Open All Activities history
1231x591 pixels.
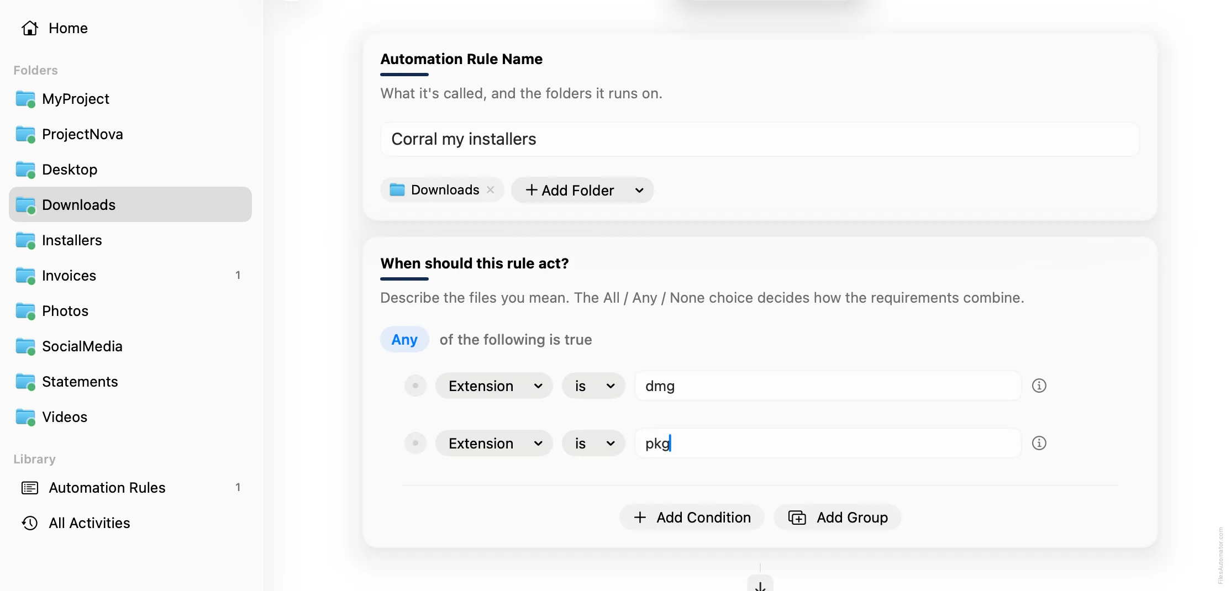pyautogui.click(x=130, y=523)
